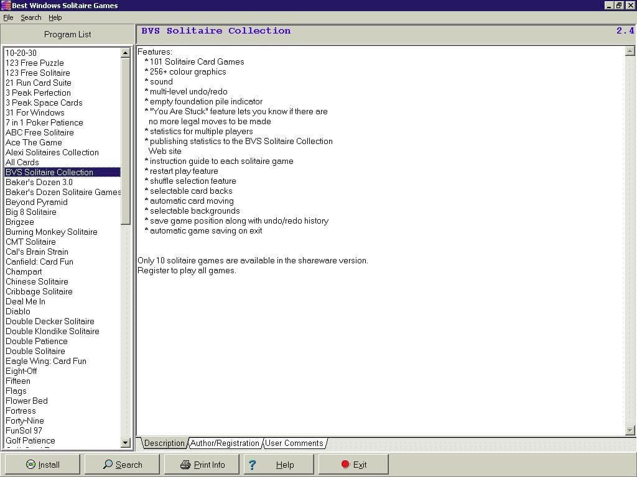Click the application icon in title bar
The width and height of the screenshot is (637, 477).
click(6, 5)
